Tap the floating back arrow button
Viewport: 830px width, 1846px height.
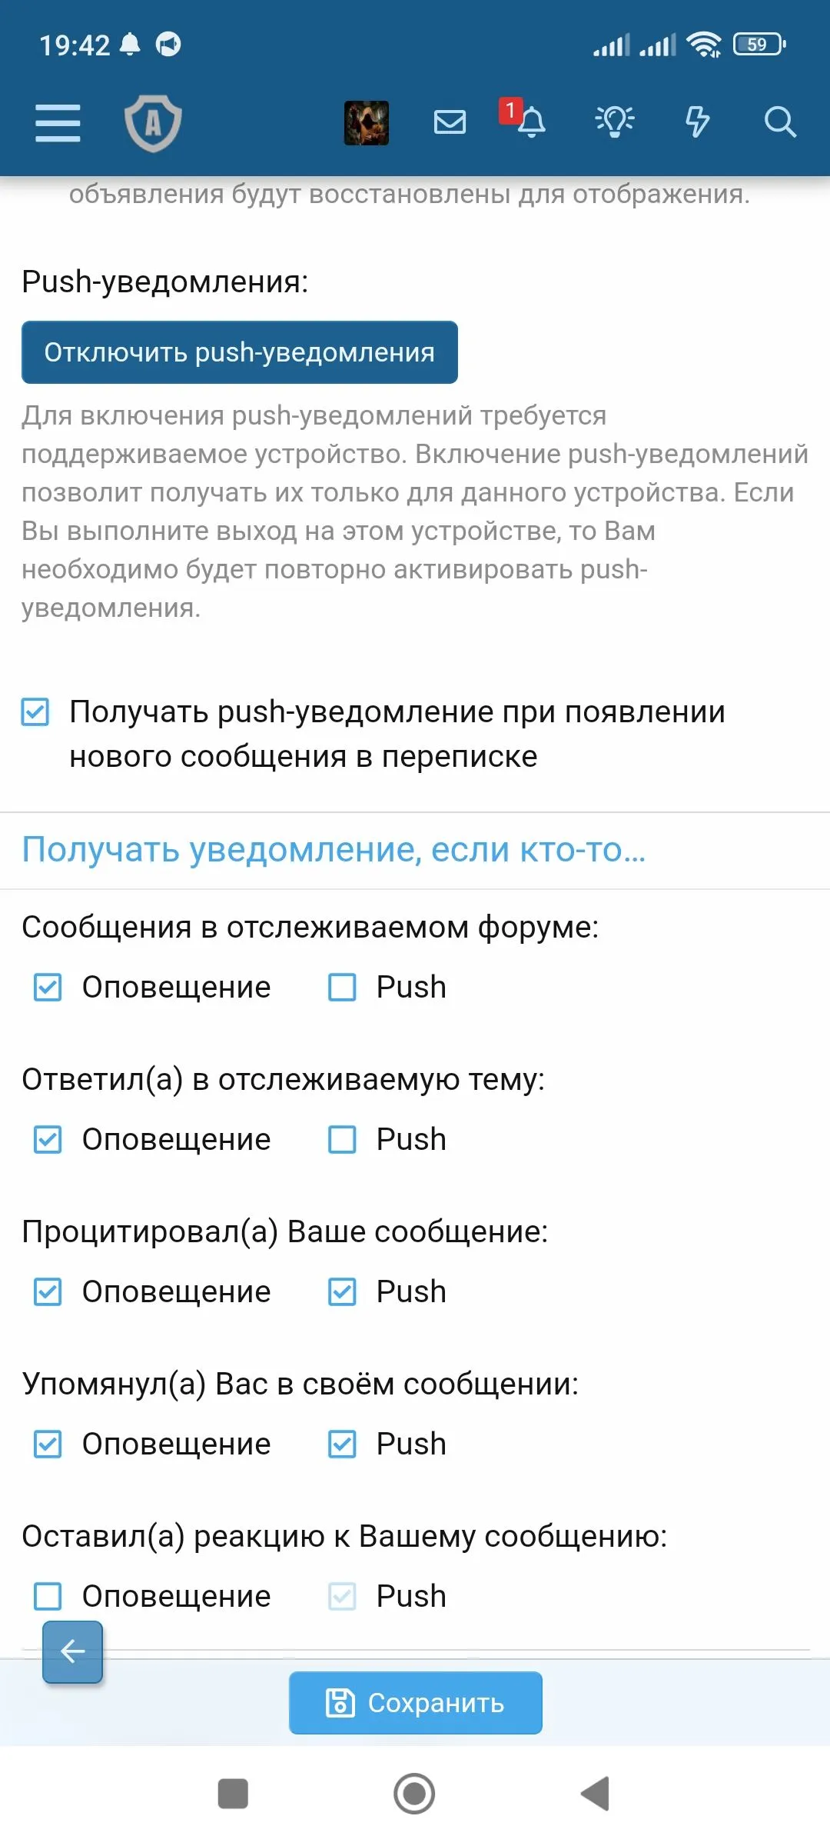pyautogui.click(x=72, y=1651)
